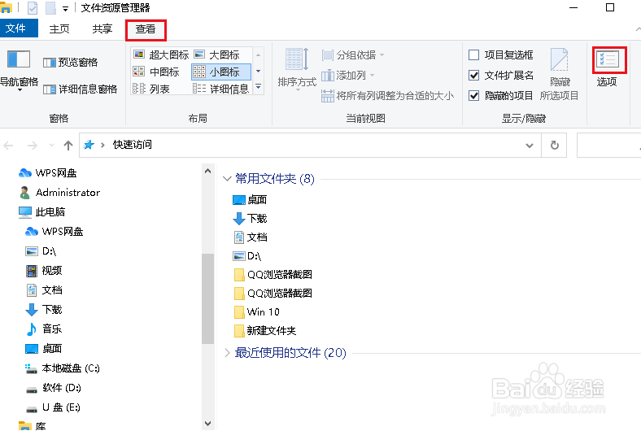The width and height of the screenshot is (641, 431).
Task: Open 本地磁盘 (C:) in navigation pane
Action: pyautogui.click(x=63, y=368)
